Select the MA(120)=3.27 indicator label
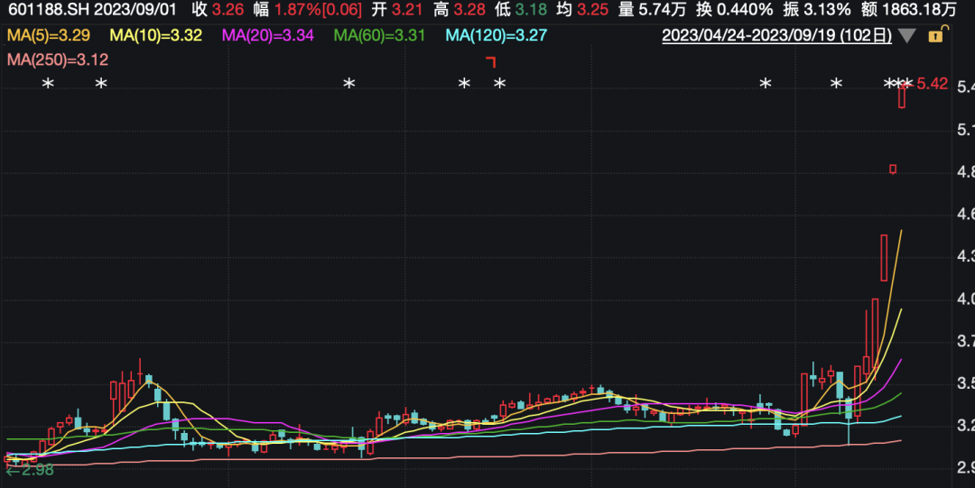975x488 pixels. tap(497, 35)
